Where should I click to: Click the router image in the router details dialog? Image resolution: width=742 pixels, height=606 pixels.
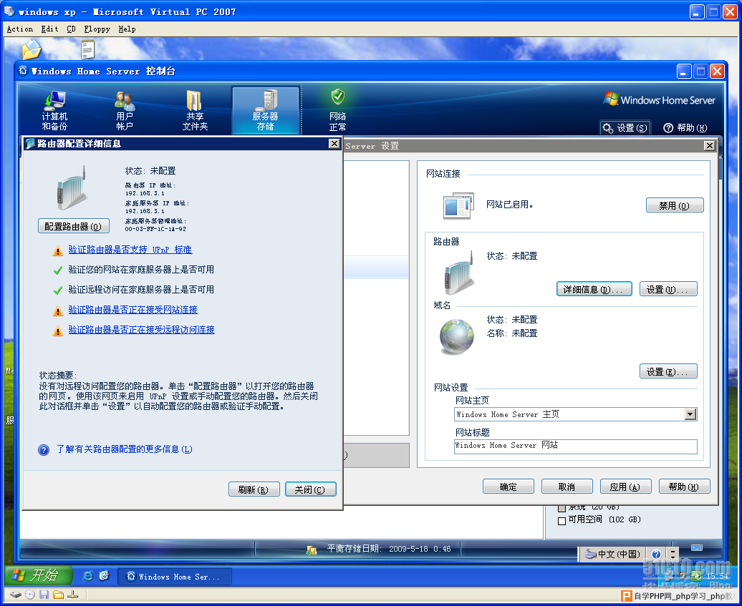(x=72, y=188)
